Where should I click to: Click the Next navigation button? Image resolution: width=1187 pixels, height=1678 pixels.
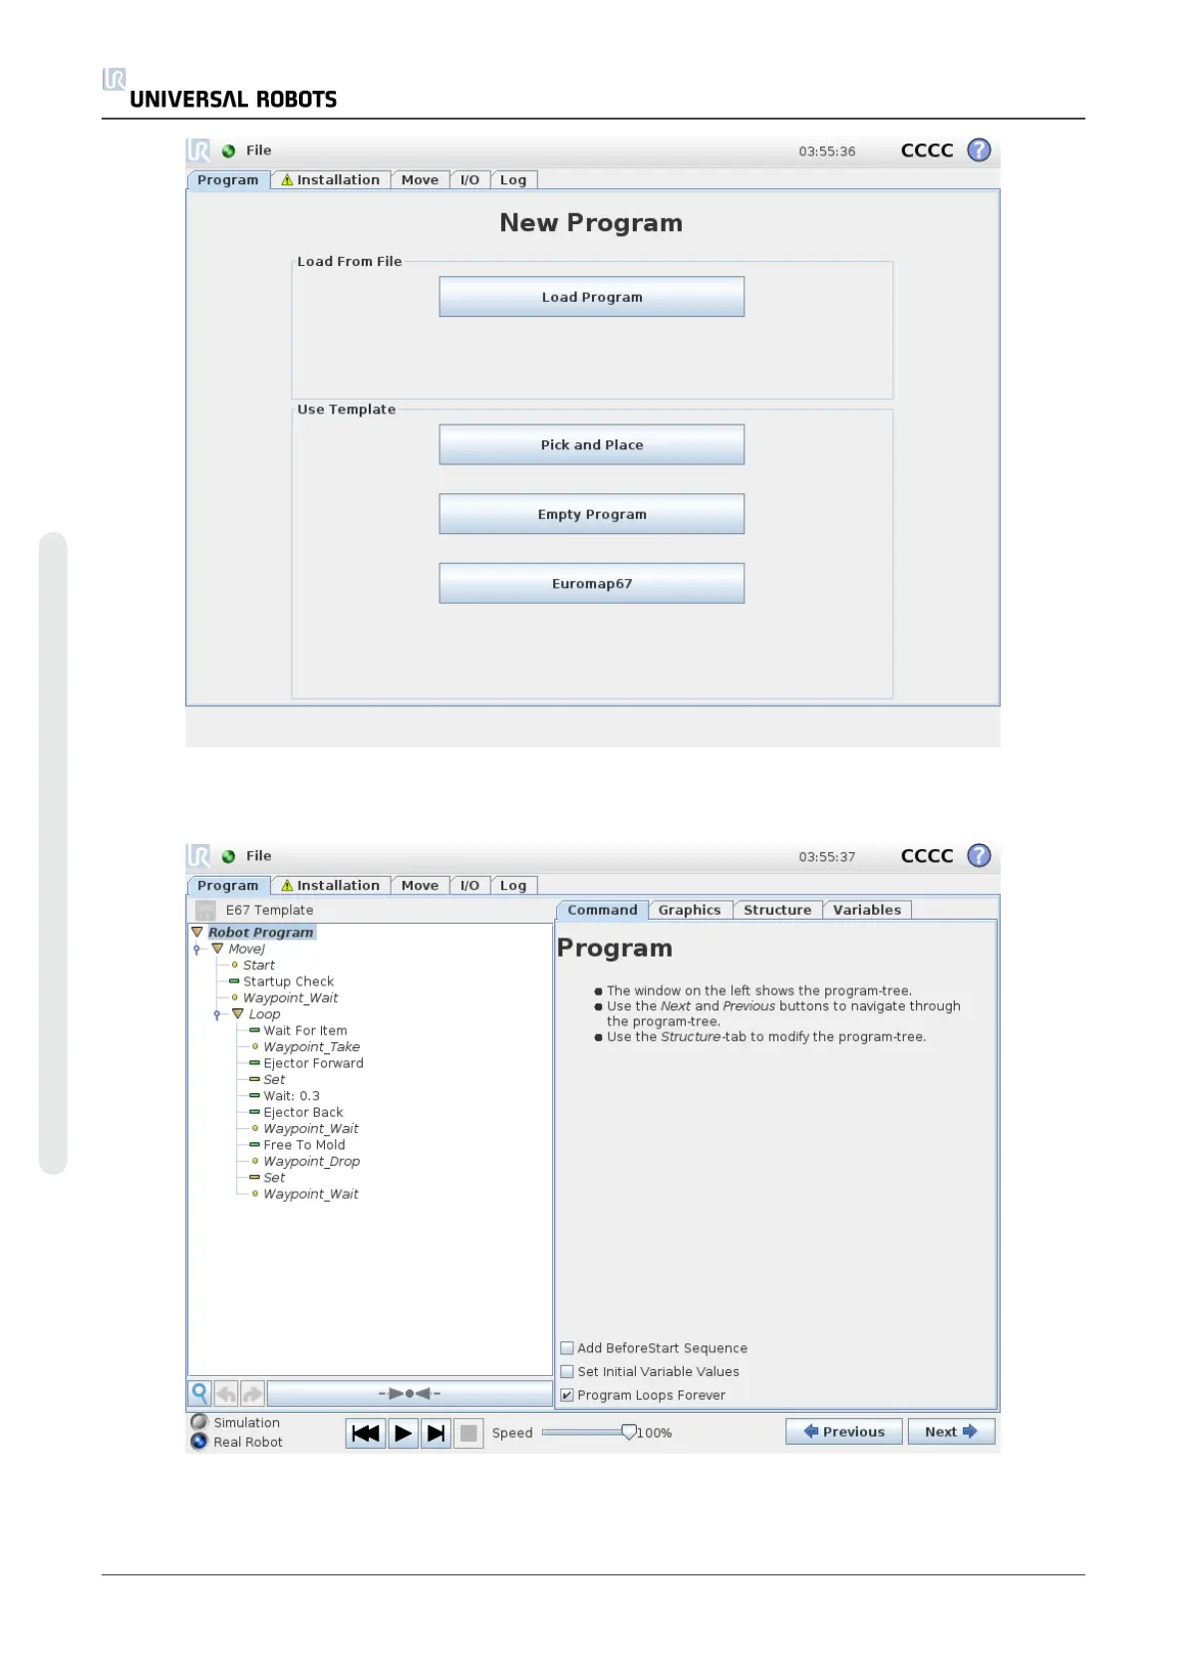click(951, 1432)
